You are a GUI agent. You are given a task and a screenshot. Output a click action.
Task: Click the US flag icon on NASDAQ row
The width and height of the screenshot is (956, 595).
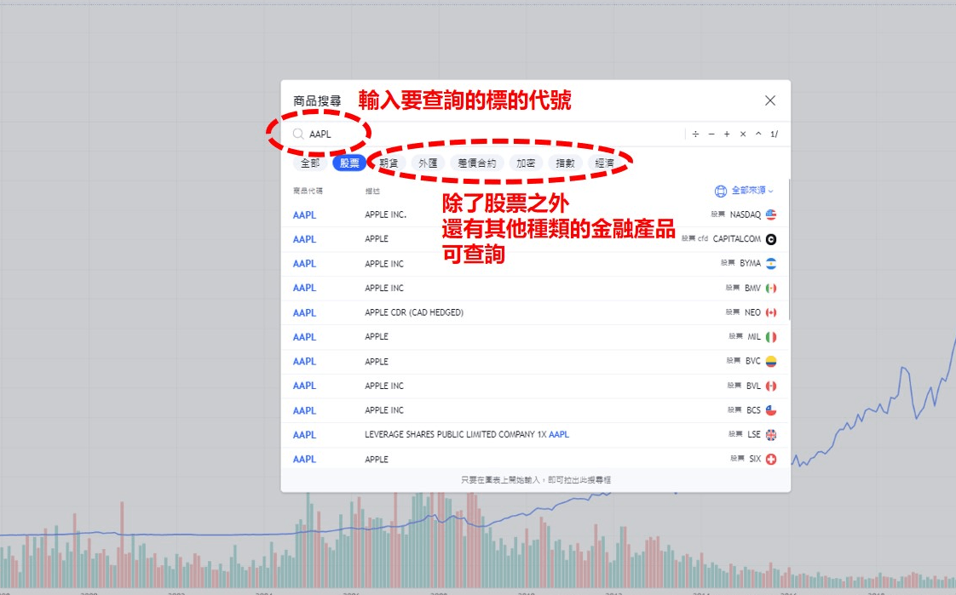pyautogui.click(x=770, y=215)
